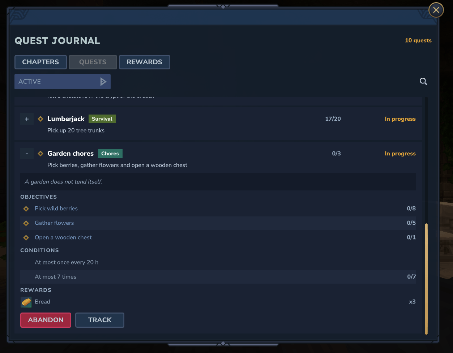Close the quest journal window
Screen dimensions: 453x353
click(436, 10)
